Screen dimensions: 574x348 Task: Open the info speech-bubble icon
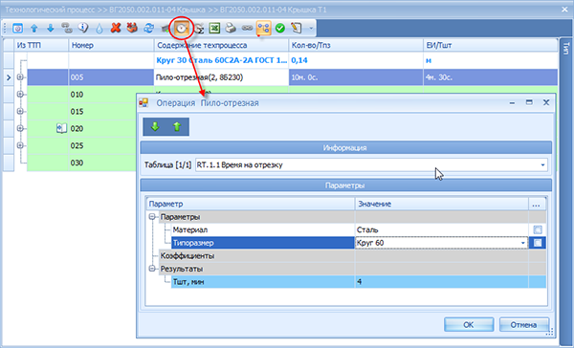(83, 28)
